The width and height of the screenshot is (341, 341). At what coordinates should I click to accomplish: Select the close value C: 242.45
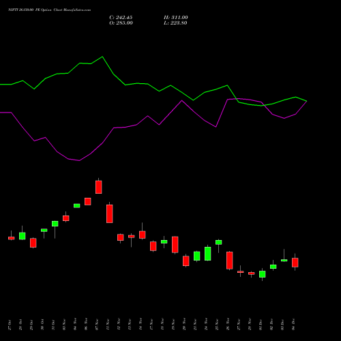(x=121, y=18)
